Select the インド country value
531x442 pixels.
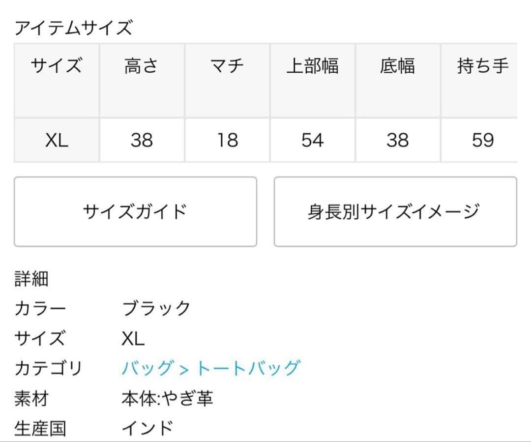tap(147, 428)
